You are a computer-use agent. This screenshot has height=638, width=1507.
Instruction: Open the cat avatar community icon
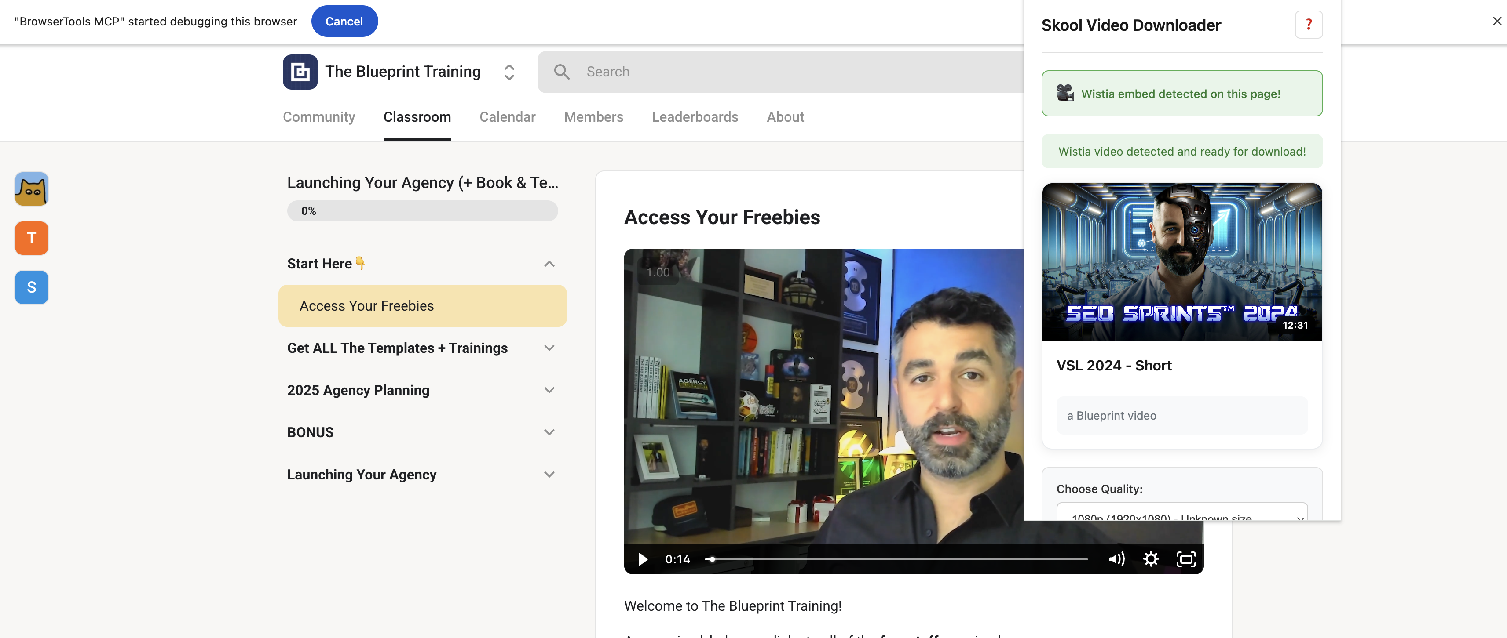coord(32,188)
